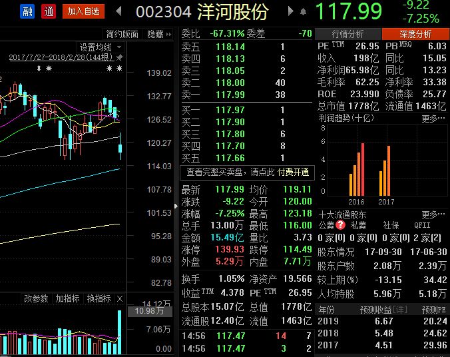Click 加指标 to add an indicator
450x357 pixels.
coord(67,298)
